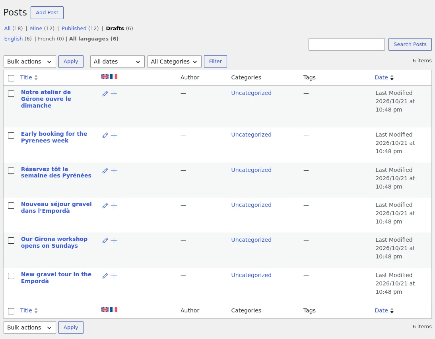Open Our Girona workshop opens on Sundays
Image resolution: width=435 pixels, height=339 pixels.
[54, 242]
